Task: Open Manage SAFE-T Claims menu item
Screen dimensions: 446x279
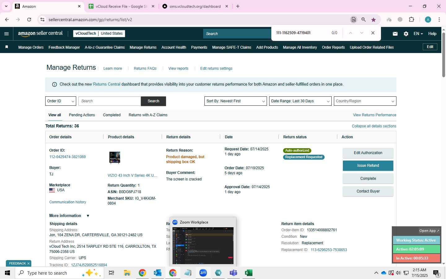Action: tap(232, 47)
